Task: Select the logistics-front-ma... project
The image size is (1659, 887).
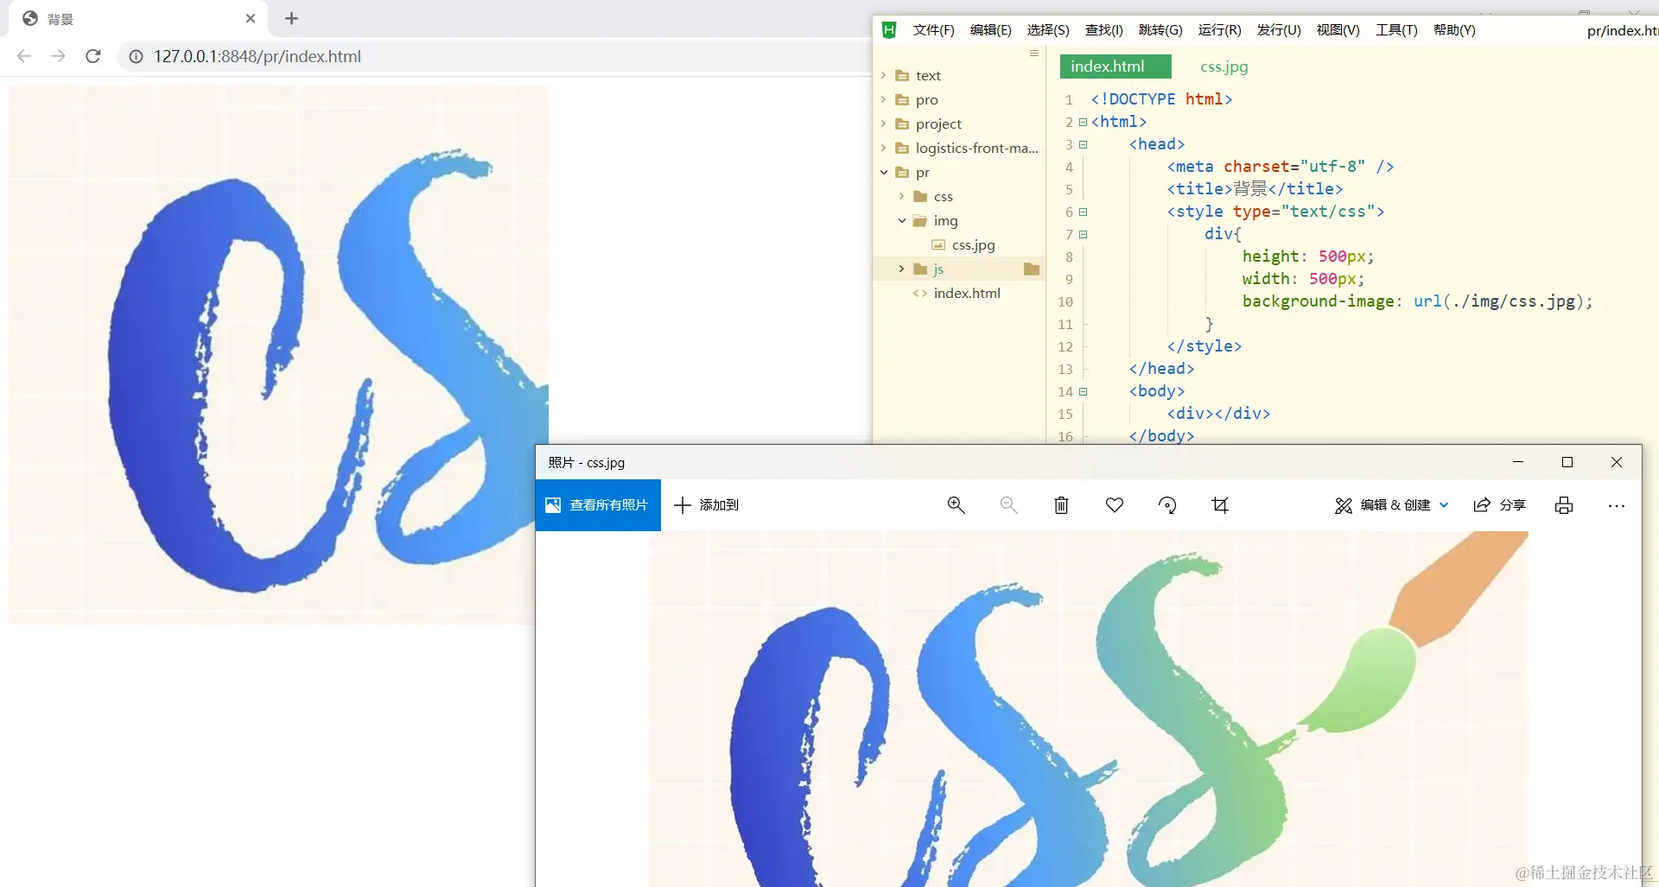Action: (976, 148)
